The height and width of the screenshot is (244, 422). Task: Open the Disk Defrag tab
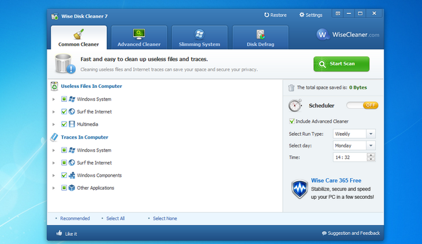pyautogui.click(x=261, y=38)
